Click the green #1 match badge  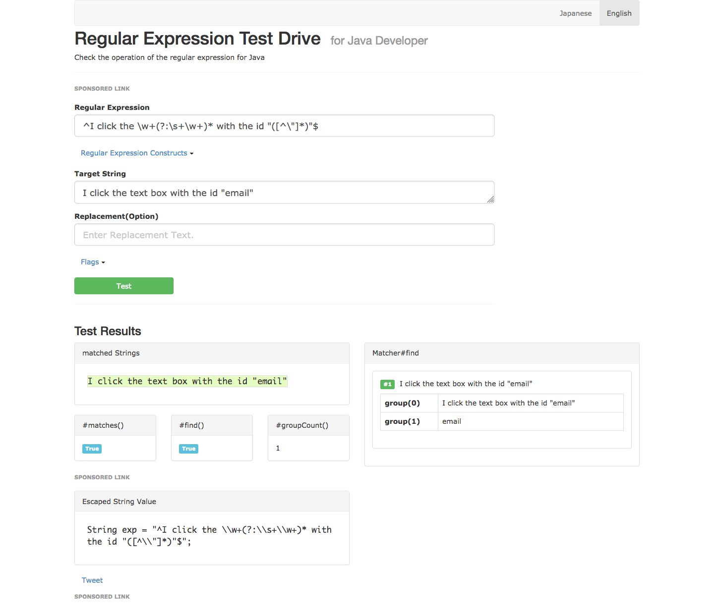387,384
